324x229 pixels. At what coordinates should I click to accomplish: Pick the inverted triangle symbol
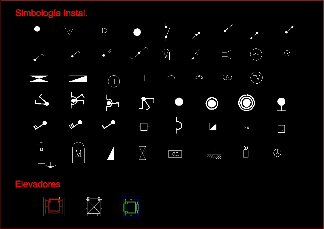70,31
